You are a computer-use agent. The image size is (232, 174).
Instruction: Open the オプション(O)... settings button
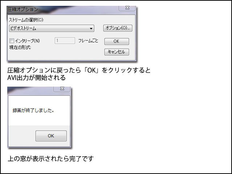[x=117, y=28]
